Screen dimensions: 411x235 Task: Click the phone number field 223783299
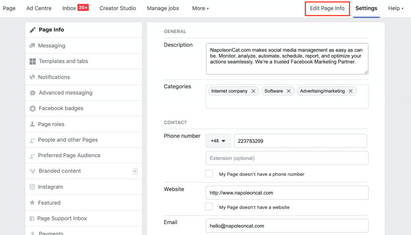coord(300,141)
